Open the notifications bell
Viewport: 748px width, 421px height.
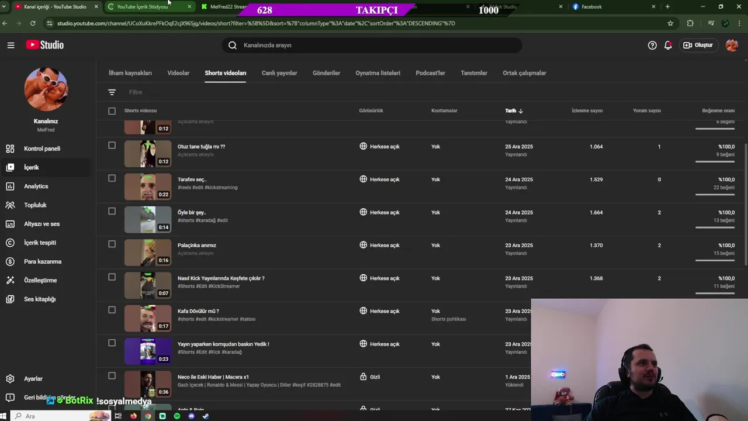[668, 45]
